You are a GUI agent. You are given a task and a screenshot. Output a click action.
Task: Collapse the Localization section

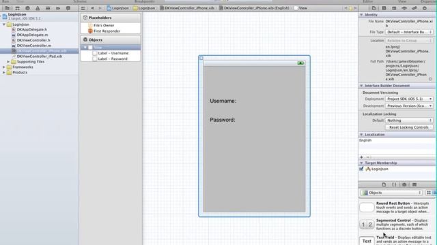(361, 135)
